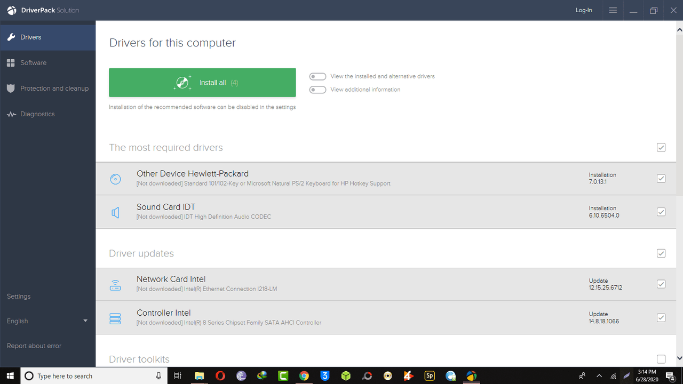Open the Drivers section in sidebar
Screen dimensions: 683x384
(47, 37)
